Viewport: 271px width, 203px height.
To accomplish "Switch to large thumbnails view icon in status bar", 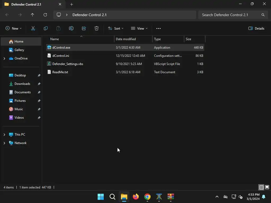I will coord(267,187).
